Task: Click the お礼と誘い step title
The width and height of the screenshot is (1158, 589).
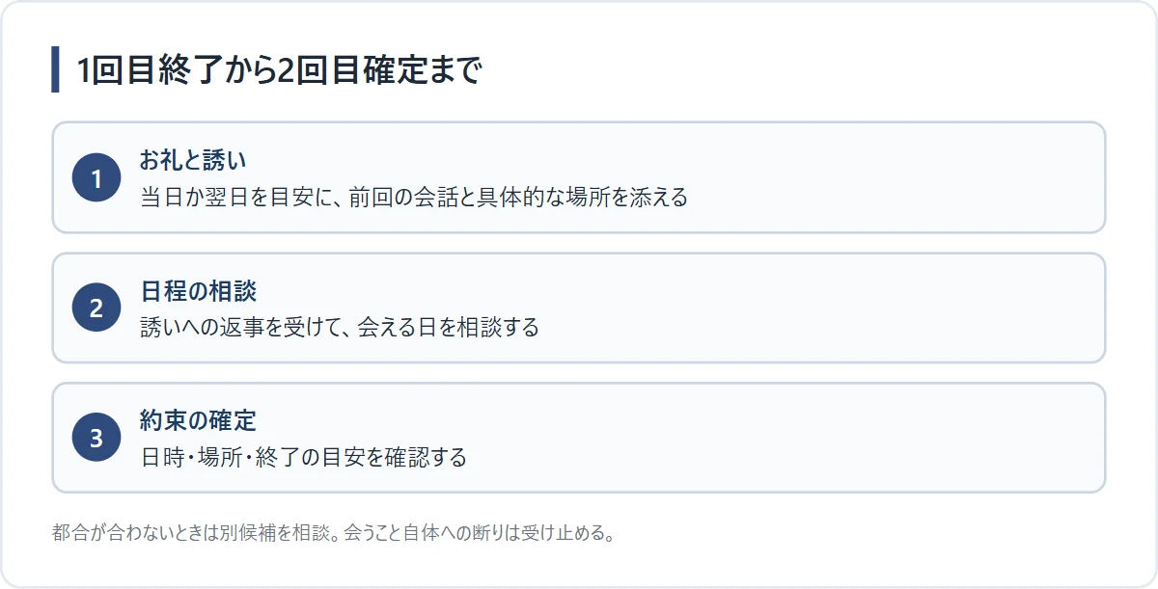Action: [x=193, y=160]
